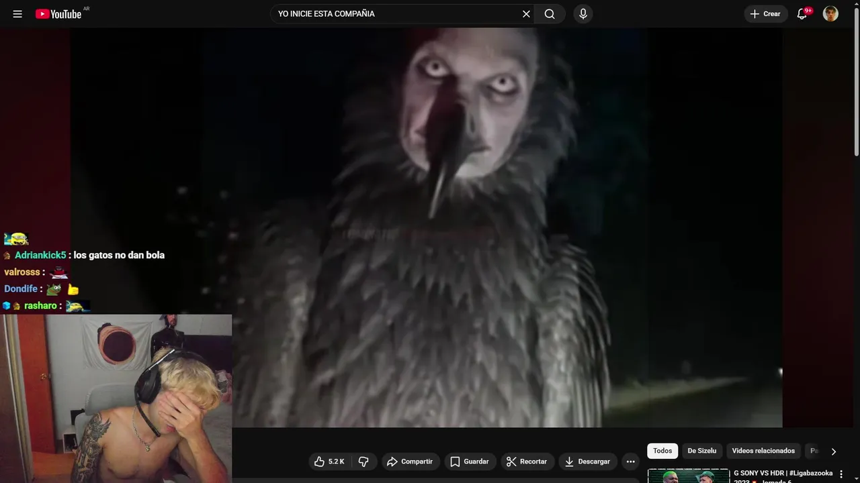Go to the YouTube home logo
The image size is (860, 483).
click(x=58, y=14)
